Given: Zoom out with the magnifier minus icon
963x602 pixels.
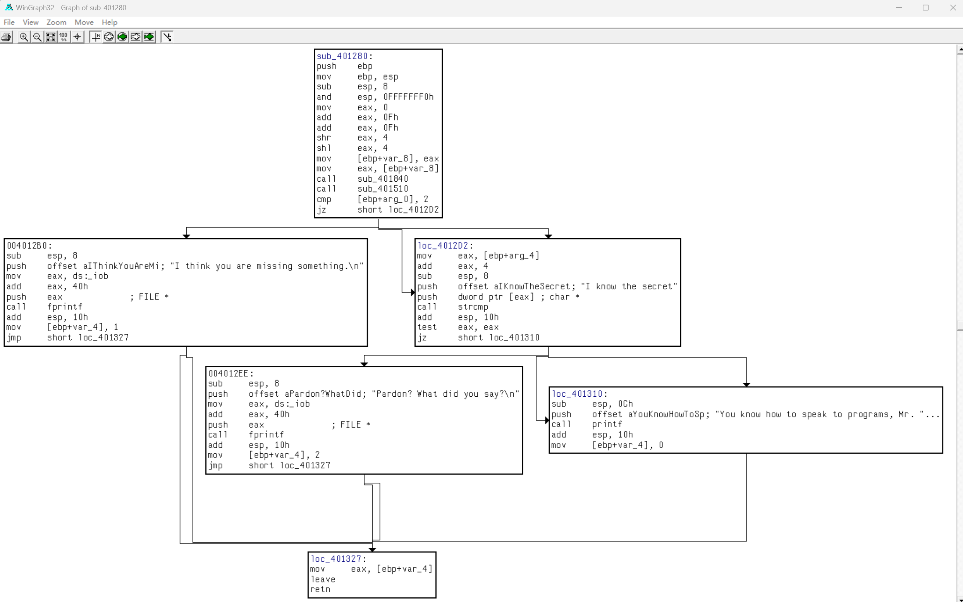Looking at the screenshot, I should tap(38, 37).
